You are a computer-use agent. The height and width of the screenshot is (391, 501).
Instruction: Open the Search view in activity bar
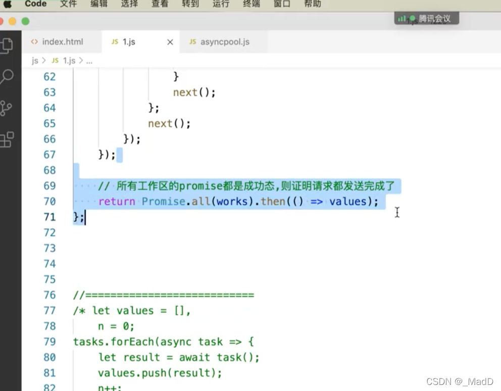(x=7, y=77)
